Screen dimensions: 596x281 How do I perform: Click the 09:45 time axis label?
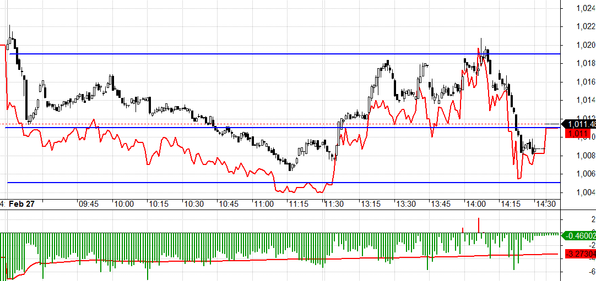(89, 204)
